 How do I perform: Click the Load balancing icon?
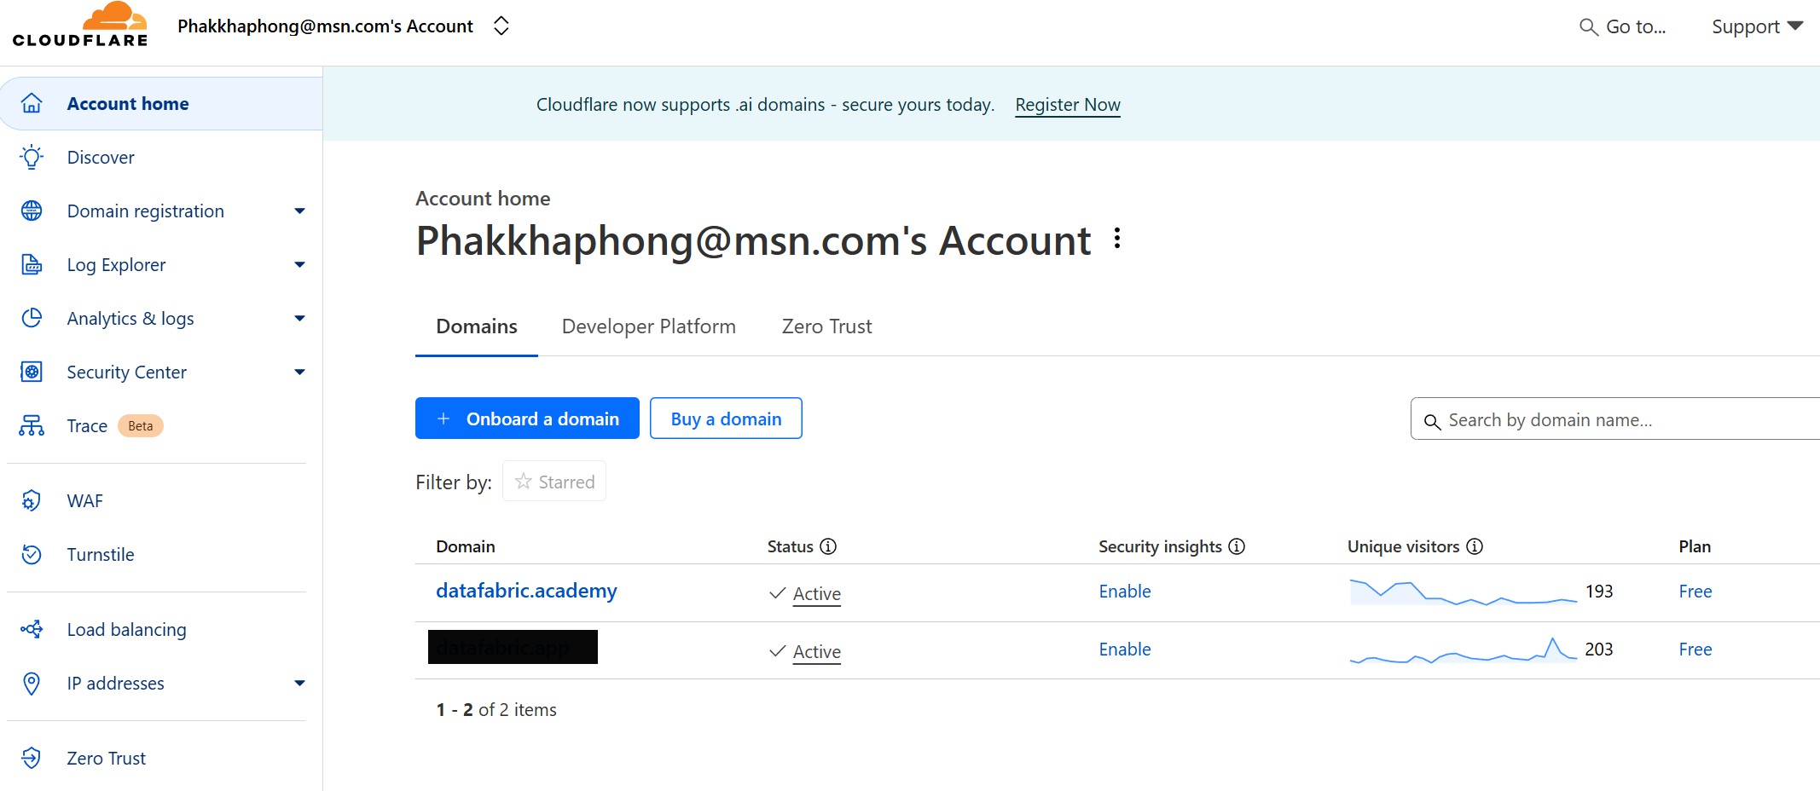[x=32, y=629]
